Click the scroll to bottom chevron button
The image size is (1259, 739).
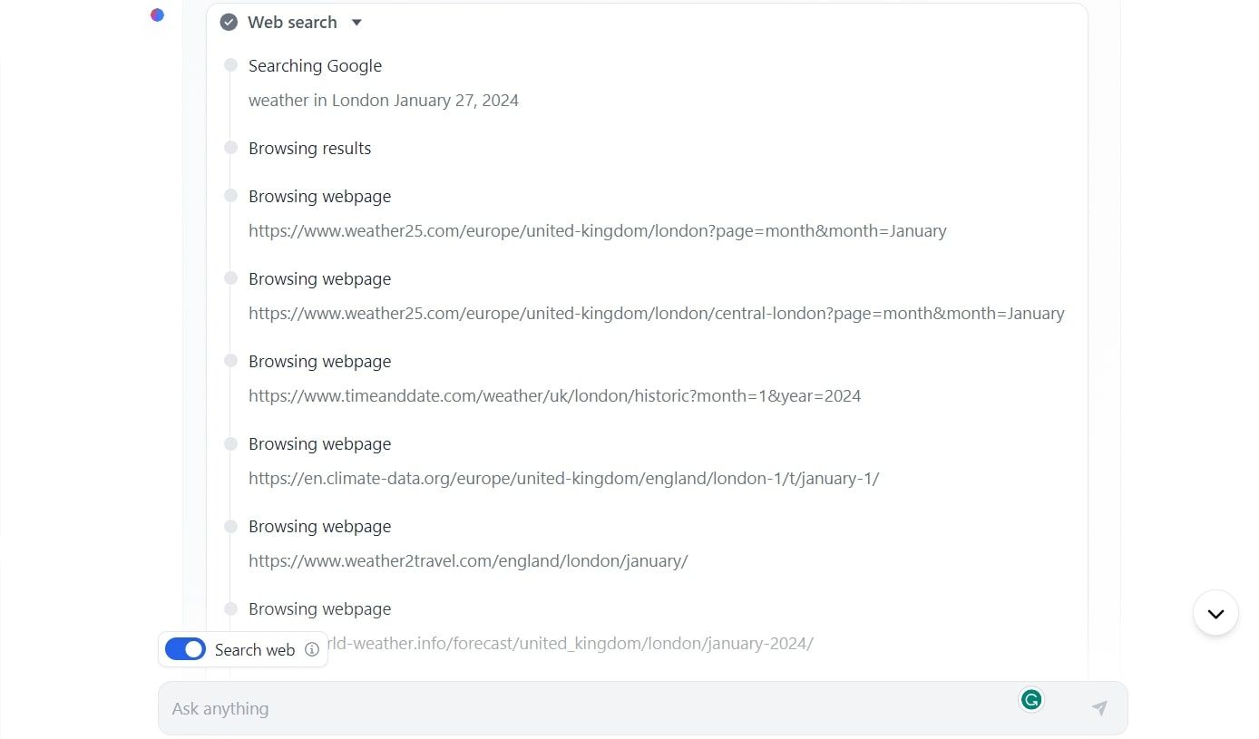1215,613
